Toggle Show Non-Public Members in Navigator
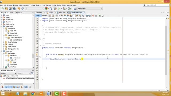The width and height of the screenshot is (171, 96). [x=14, y=87]
